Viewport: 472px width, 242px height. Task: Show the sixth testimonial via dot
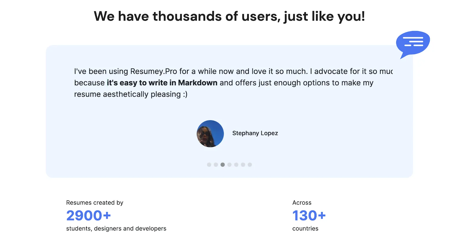coord(243,164)
